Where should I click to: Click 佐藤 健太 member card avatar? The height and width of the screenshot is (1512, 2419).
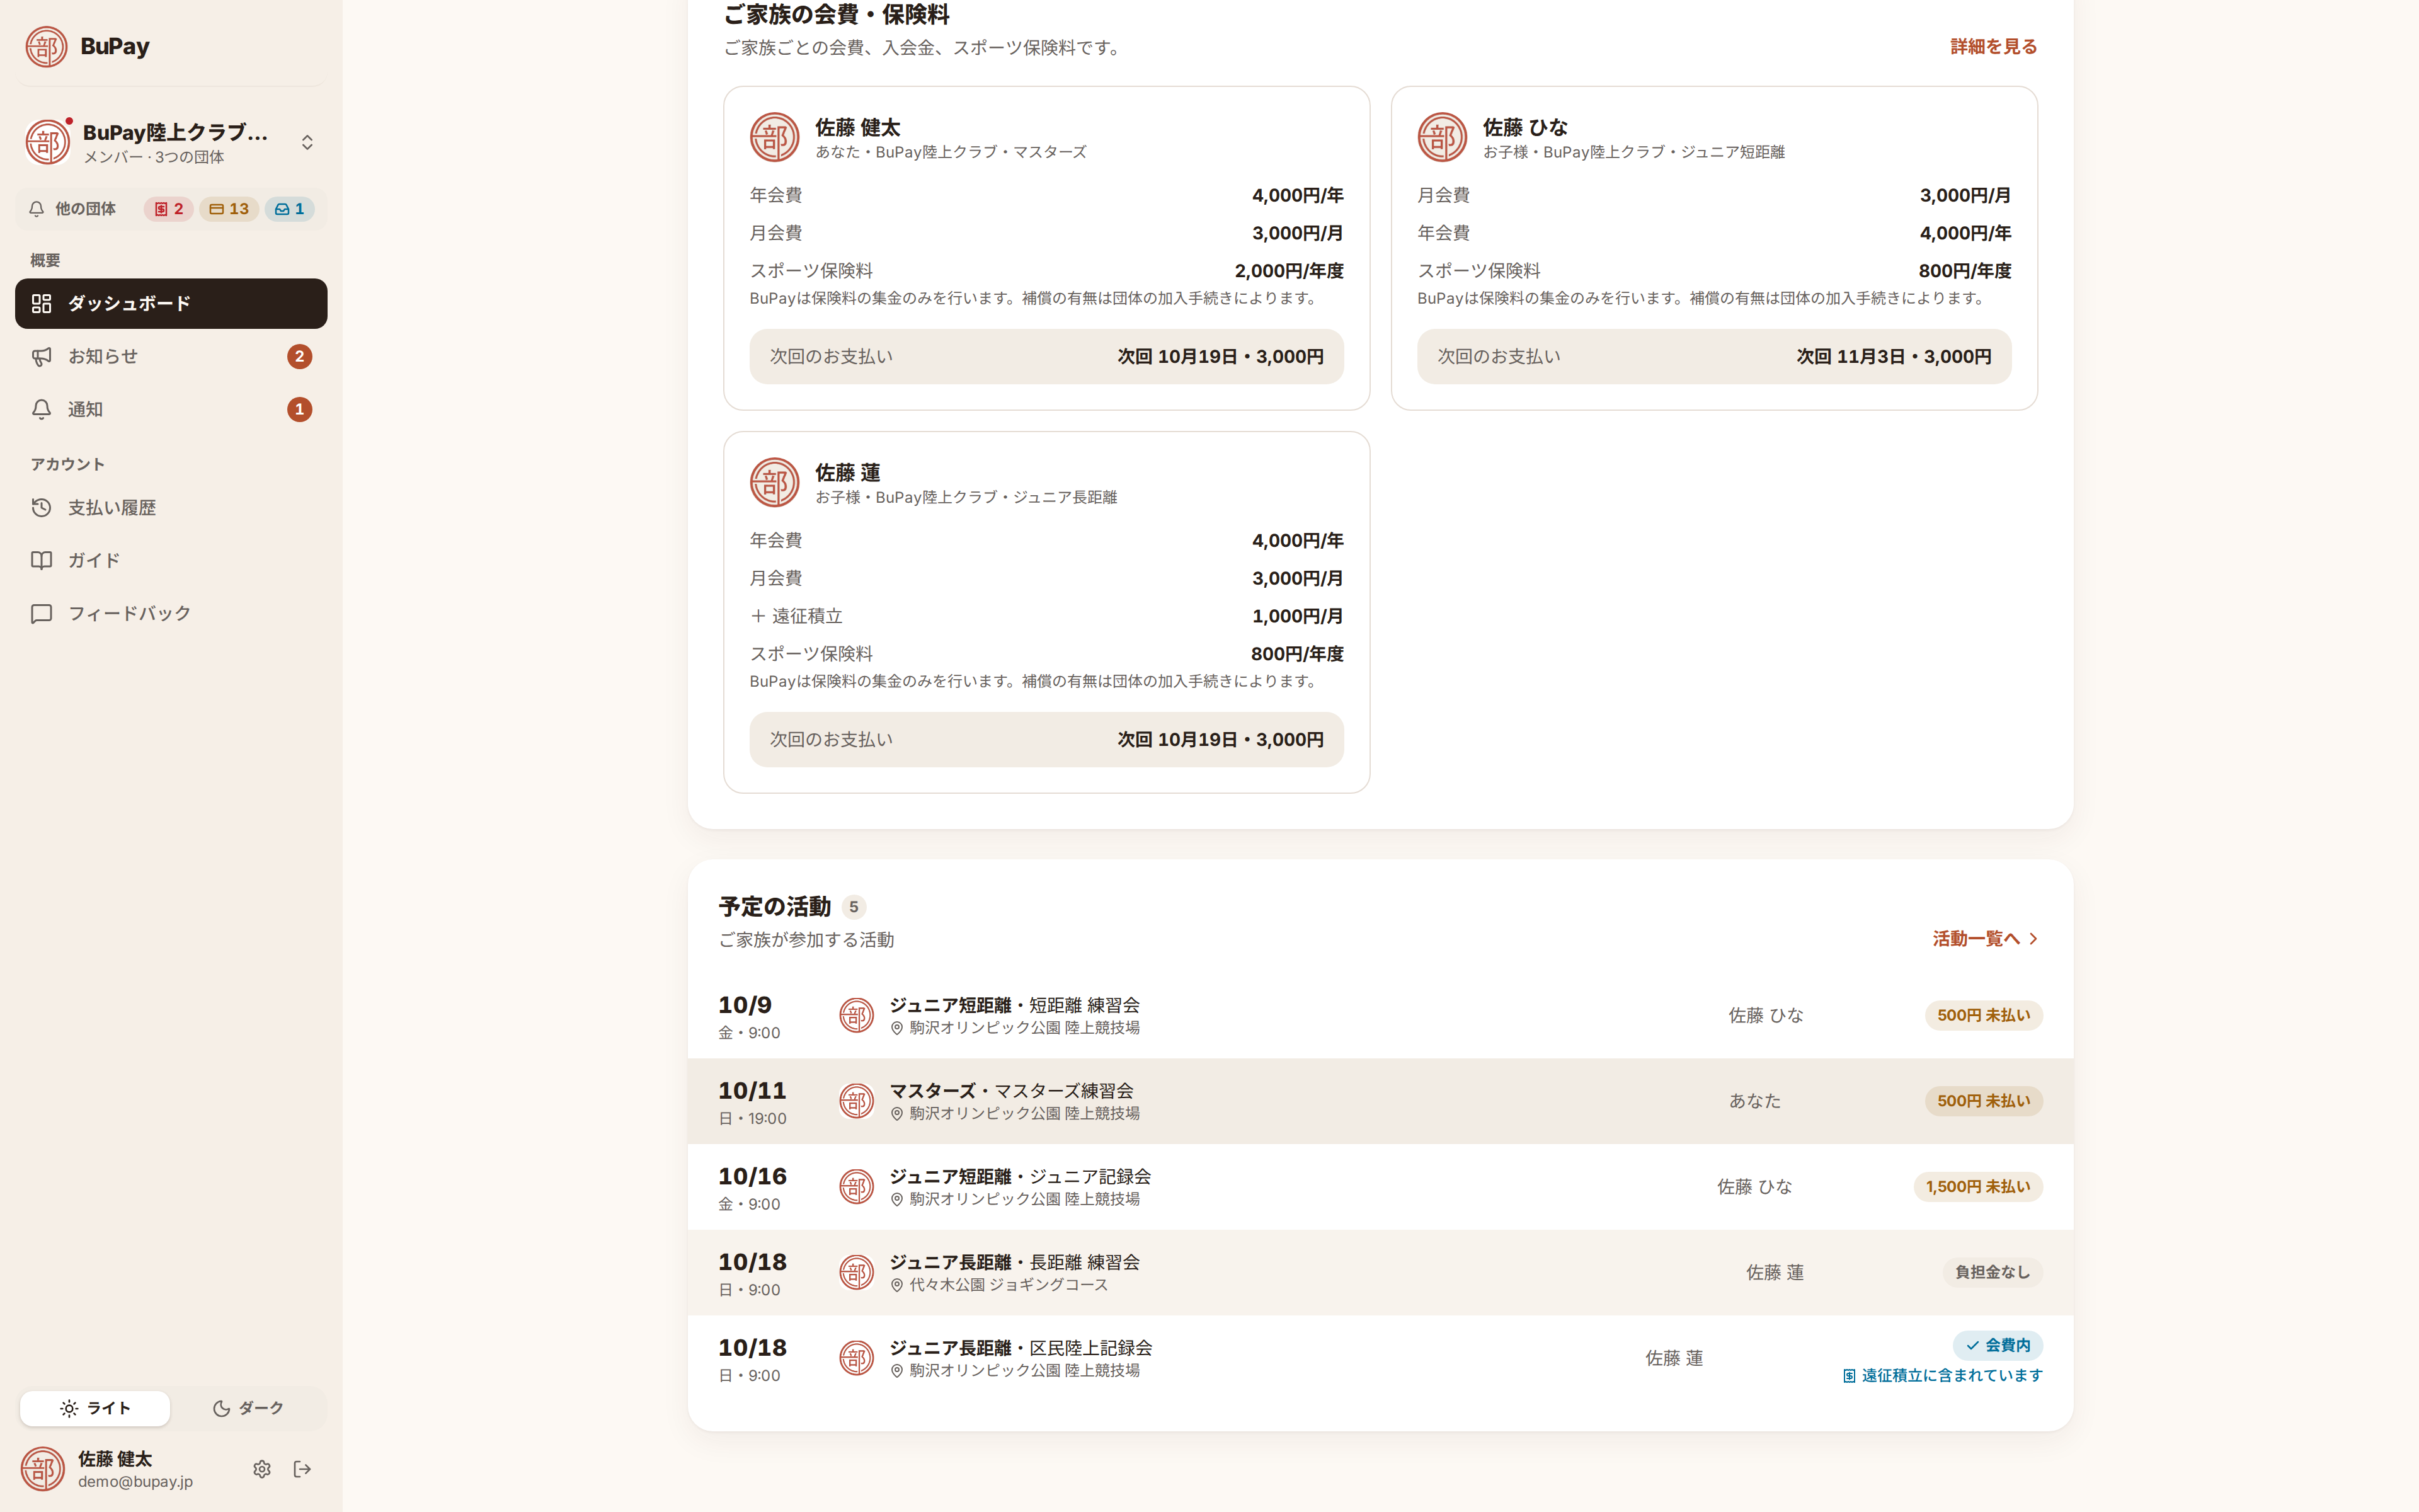point(775,137)
